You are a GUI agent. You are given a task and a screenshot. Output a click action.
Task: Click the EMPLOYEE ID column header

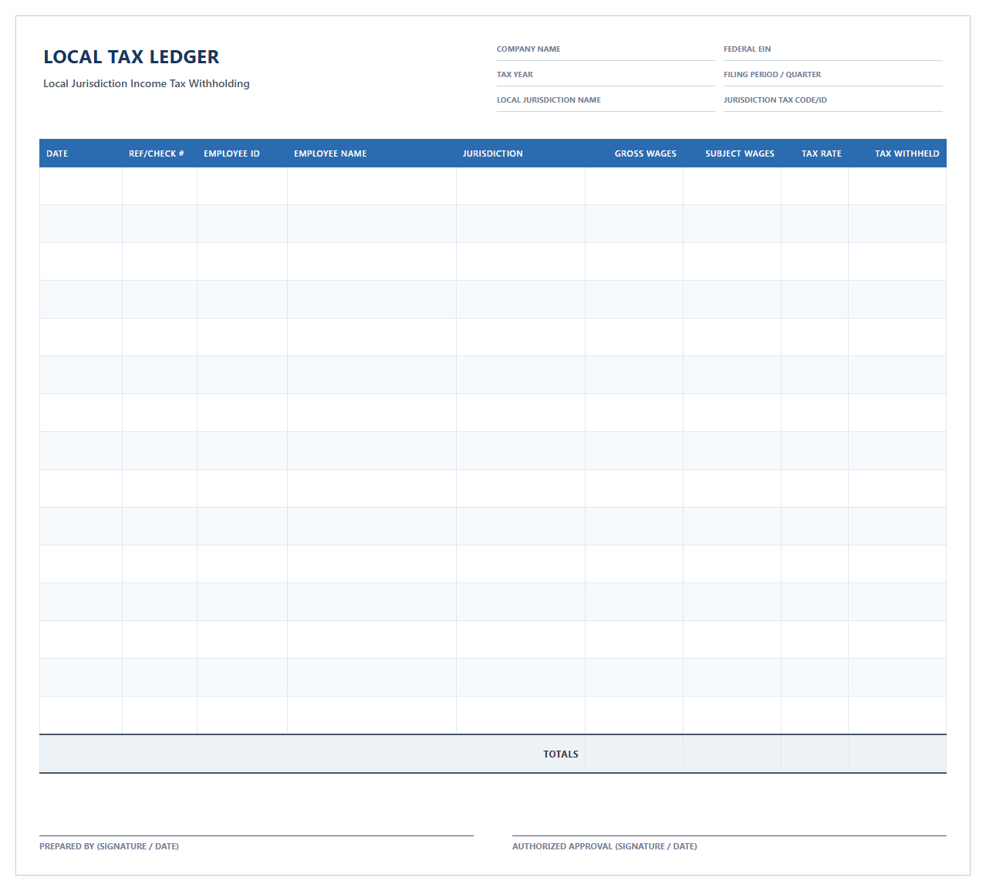click(x=242, y=154)
